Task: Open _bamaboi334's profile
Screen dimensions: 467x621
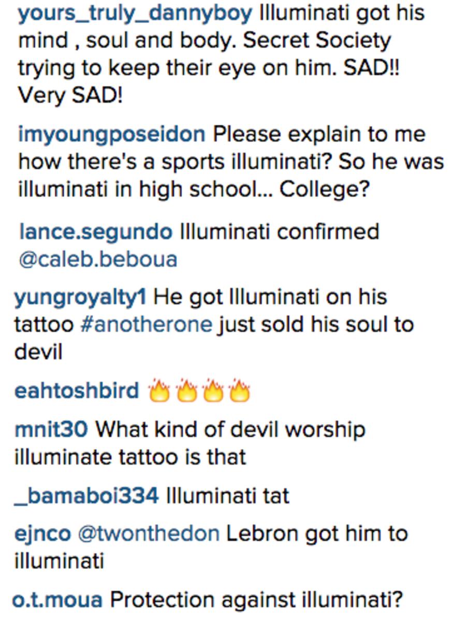Action: point(86,496)
